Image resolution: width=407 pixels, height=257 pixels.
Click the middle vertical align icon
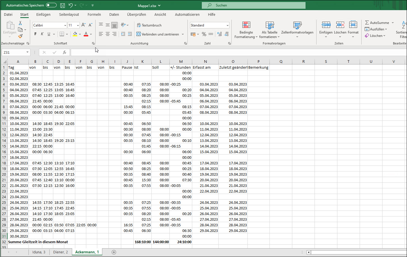(x=108, y=25)
